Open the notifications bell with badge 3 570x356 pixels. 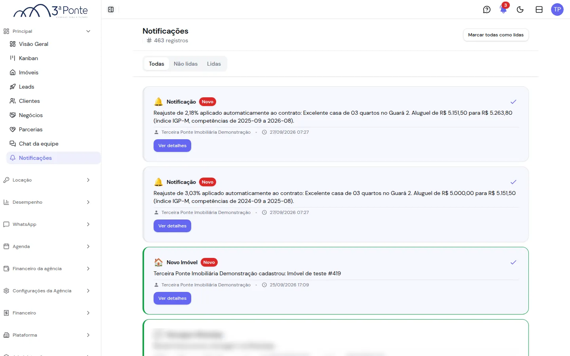[x=503, y=9]
